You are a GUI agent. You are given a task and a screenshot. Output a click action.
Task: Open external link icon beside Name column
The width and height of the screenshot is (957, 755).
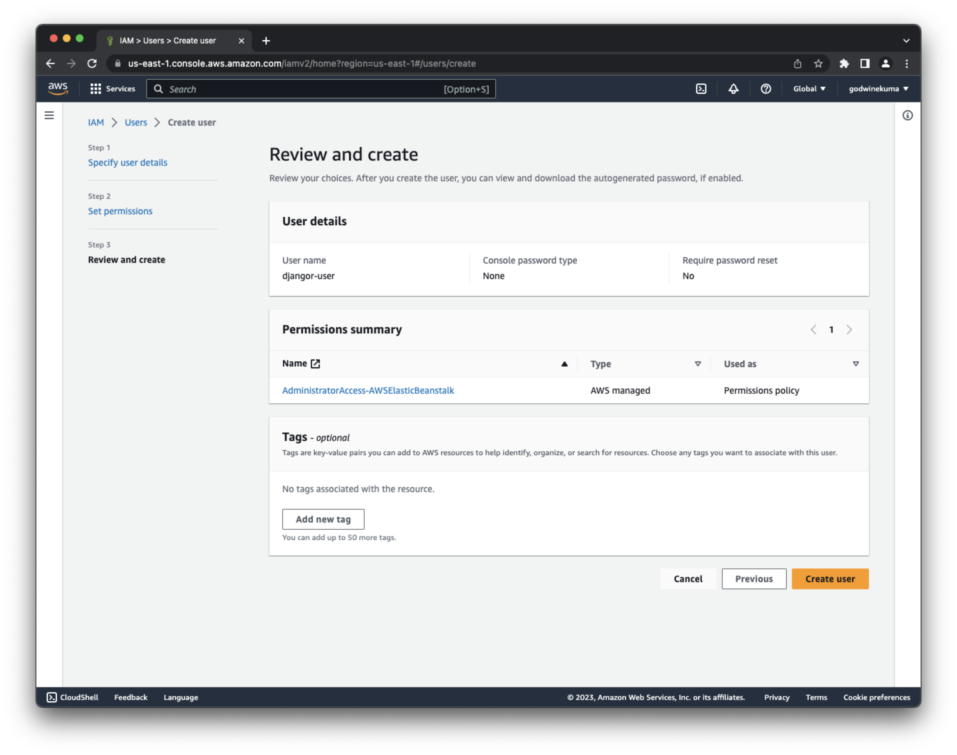315,364
